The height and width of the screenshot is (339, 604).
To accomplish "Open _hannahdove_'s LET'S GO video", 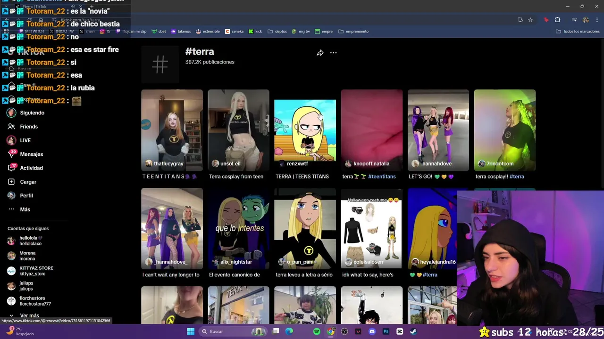I will [x=438, y=130].
